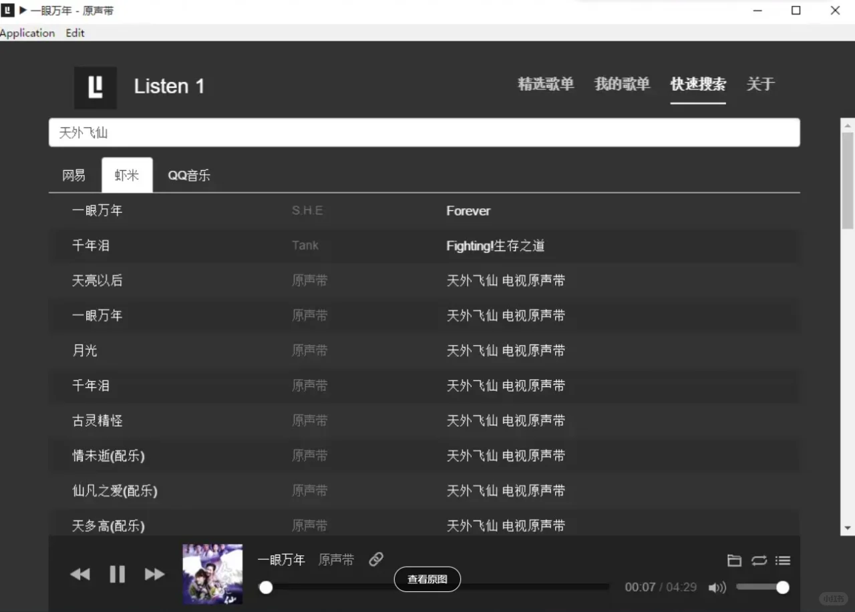Switch search source to QQ音乐
This screenshot has height=612, width=855.
click(189, 176)
